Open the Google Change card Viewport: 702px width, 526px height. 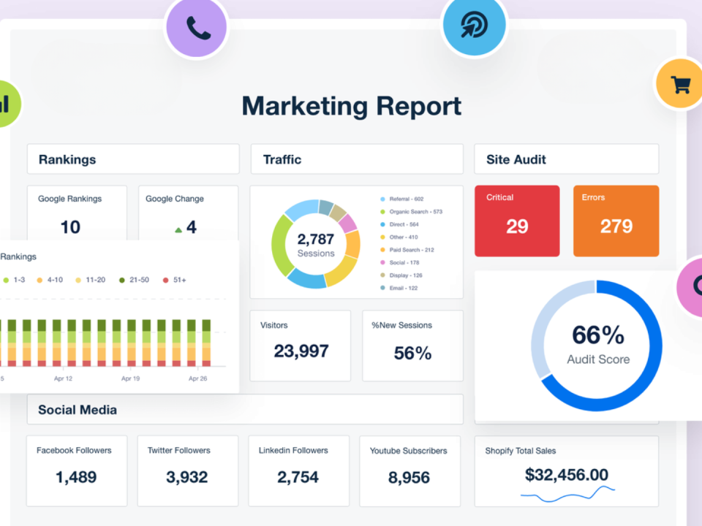pos(188,214)
